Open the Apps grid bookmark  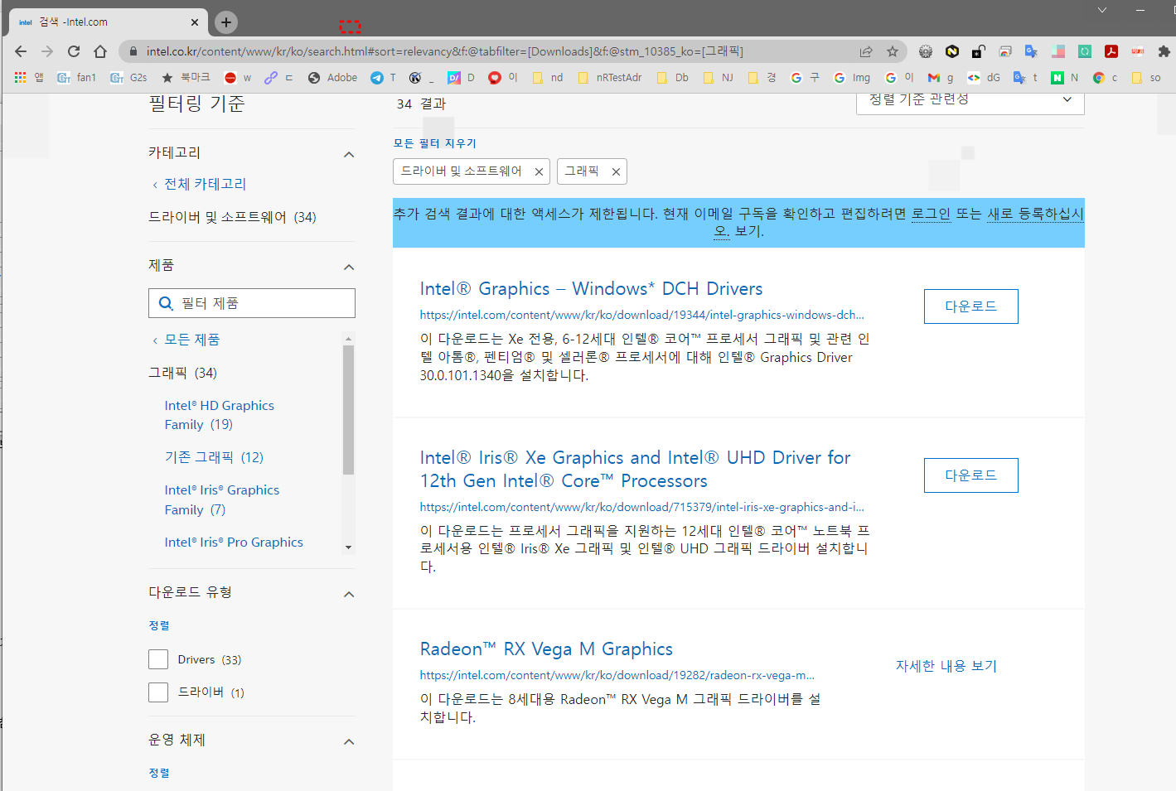click(28, 77)
